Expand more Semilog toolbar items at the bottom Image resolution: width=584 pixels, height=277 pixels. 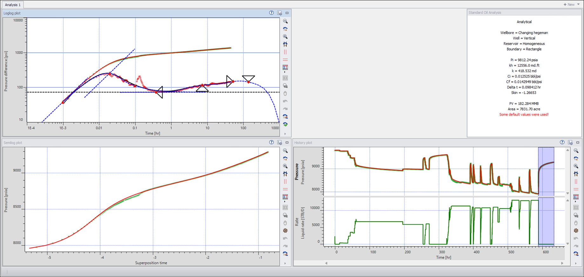[x=285, y=263]
